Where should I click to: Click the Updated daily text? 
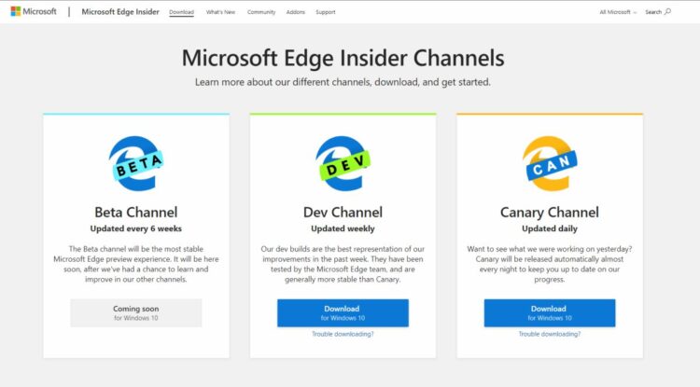pyautogui.click(x=550, y=228)
